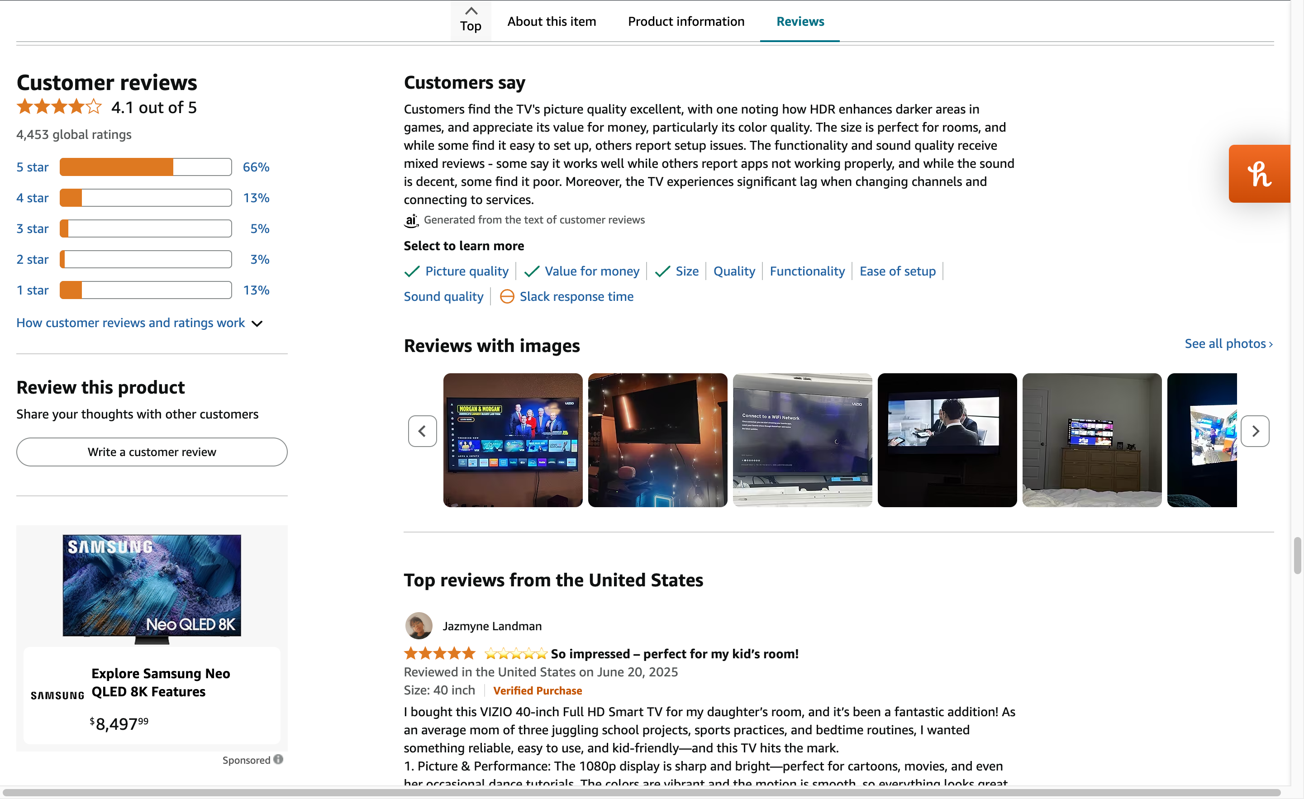Image resolution: width=1304 pixels, height=799 pixels.
Task: Switch to About this item tab
Action: tap(552, 21)
